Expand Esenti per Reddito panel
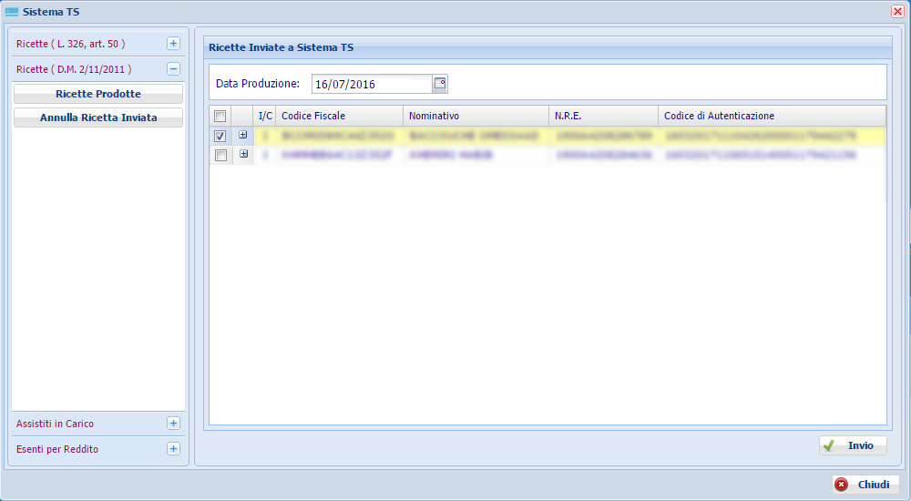This screenshot has height=501, width=911. 173,449
